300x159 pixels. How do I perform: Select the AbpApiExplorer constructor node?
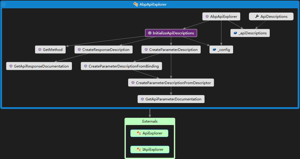(221, 17)
